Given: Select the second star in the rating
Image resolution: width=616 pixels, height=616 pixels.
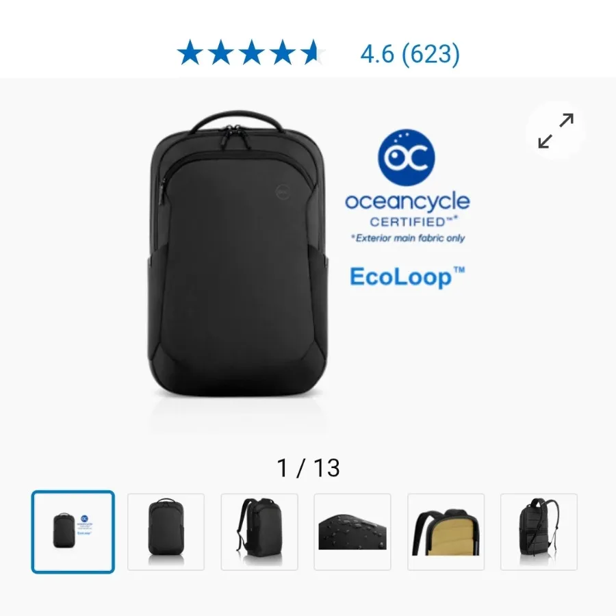Looking at the screenshot, I should [221, 52].
